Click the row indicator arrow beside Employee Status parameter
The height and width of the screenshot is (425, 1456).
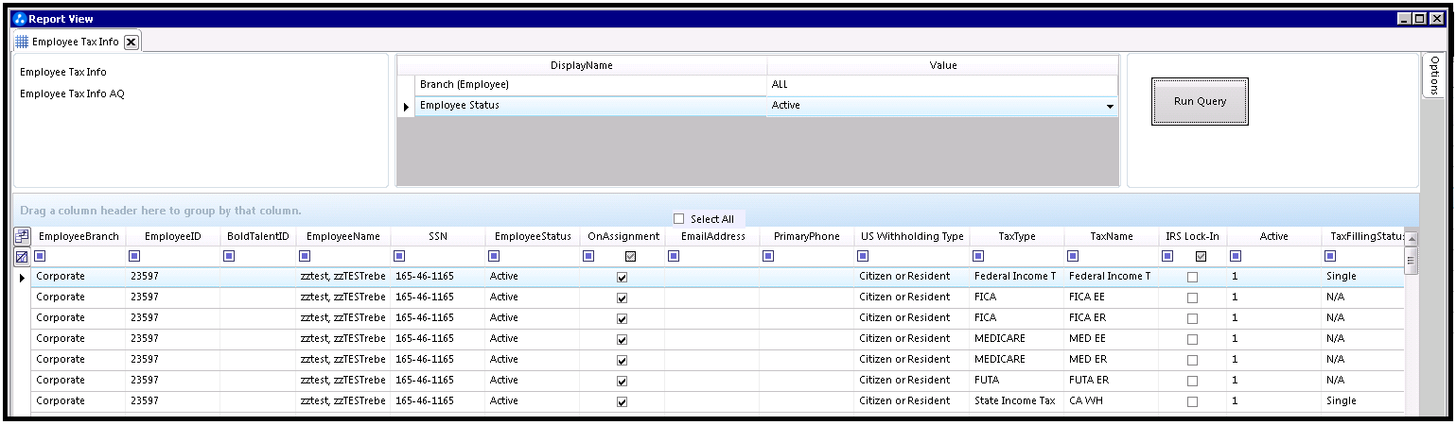[405, 107]
